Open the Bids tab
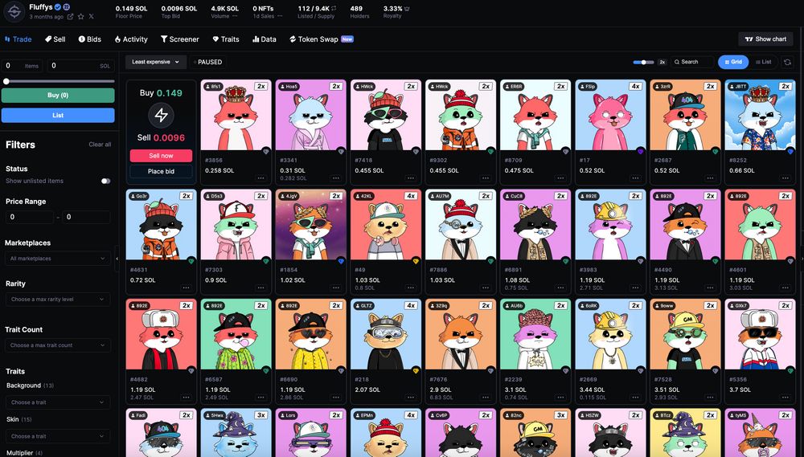This screenshot has width=804, height=457. 90,39
